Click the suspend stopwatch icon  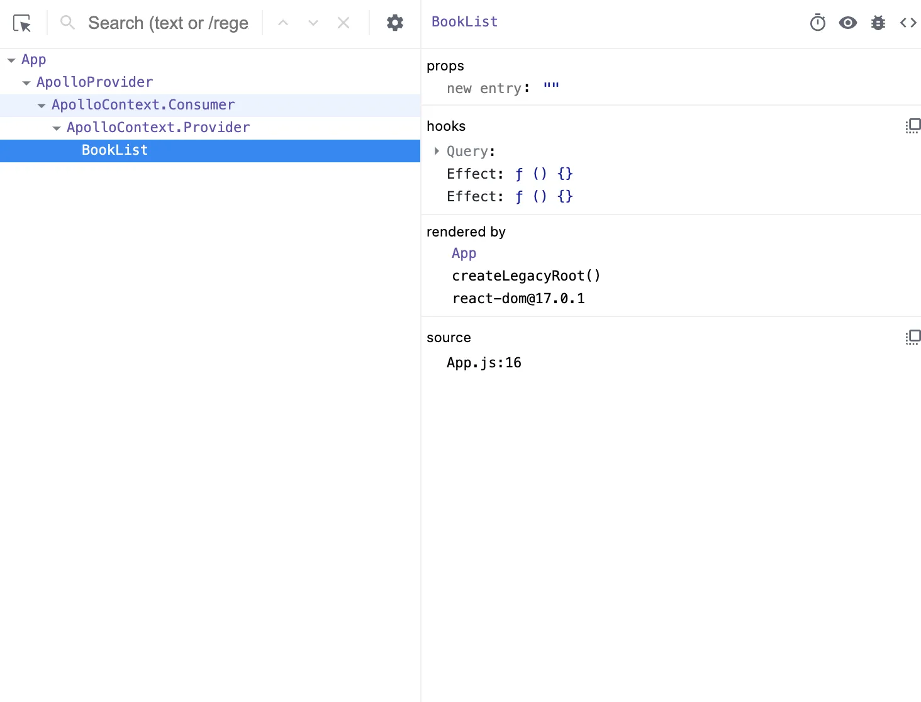coord(817,23)
